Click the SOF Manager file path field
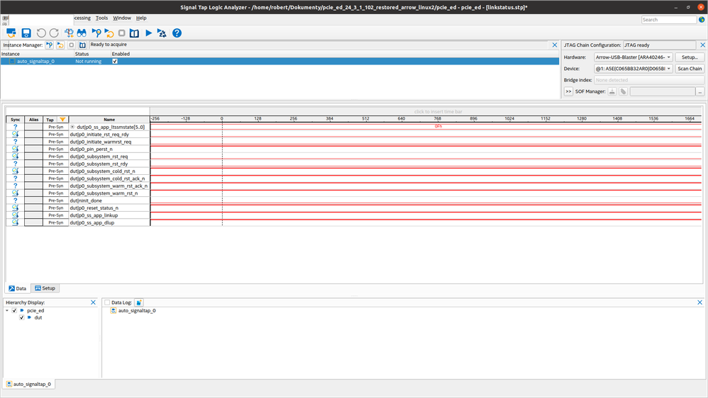 pos(663,91)
